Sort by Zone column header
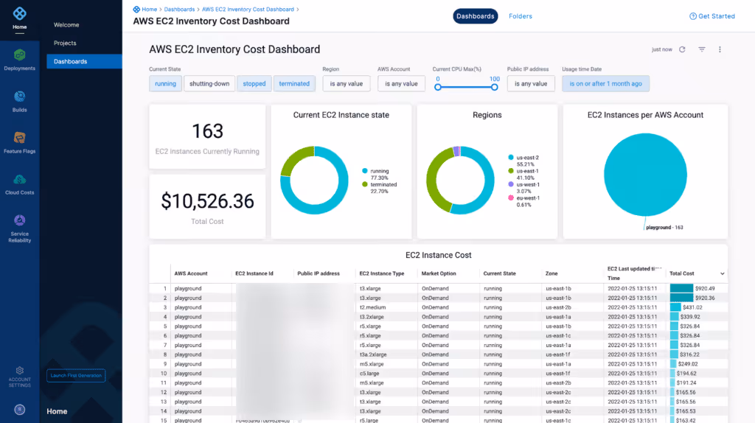Viewport: 755px width, 423px height. [x=552, y=273]
